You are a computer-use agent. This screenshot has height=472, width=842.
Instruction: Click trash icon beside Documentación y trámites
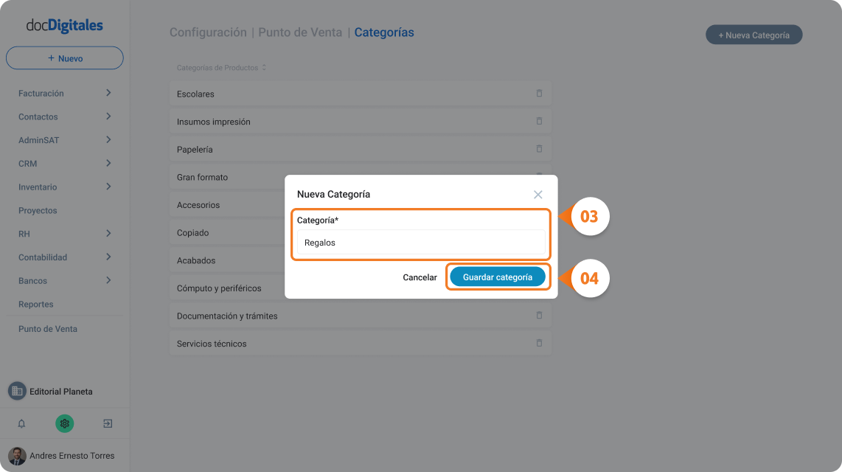[x=539, y=315]
